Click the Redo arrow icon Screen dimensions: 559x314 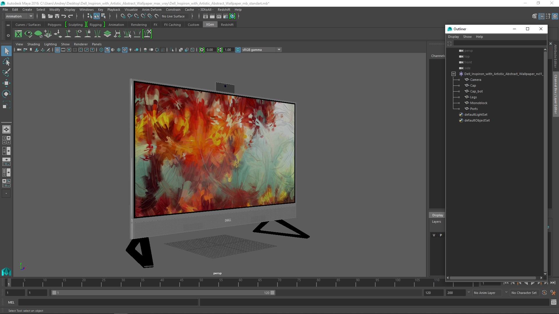pyautogui.click(x=70, y=16)
